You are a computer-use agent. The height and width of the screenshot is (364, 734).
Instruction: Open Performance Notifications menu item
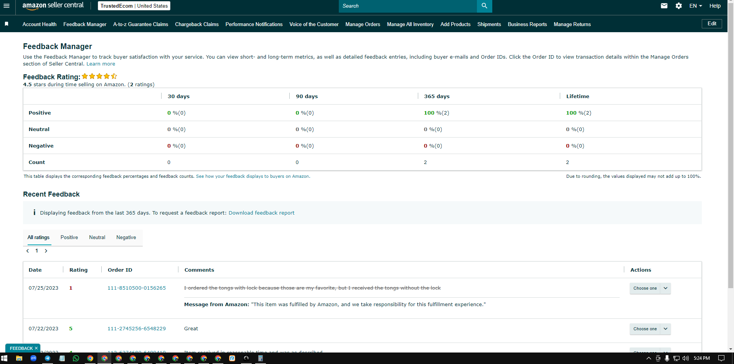click(254, 24)
